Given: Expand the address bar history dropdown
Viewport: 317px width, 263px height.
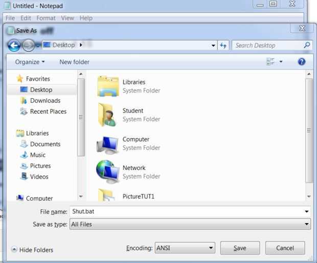Looking at the screenshot, I should pos(213,46).
